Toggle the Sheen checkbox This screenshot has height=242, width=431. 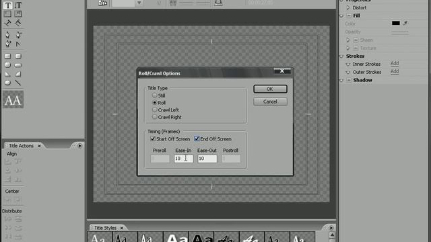356,40
